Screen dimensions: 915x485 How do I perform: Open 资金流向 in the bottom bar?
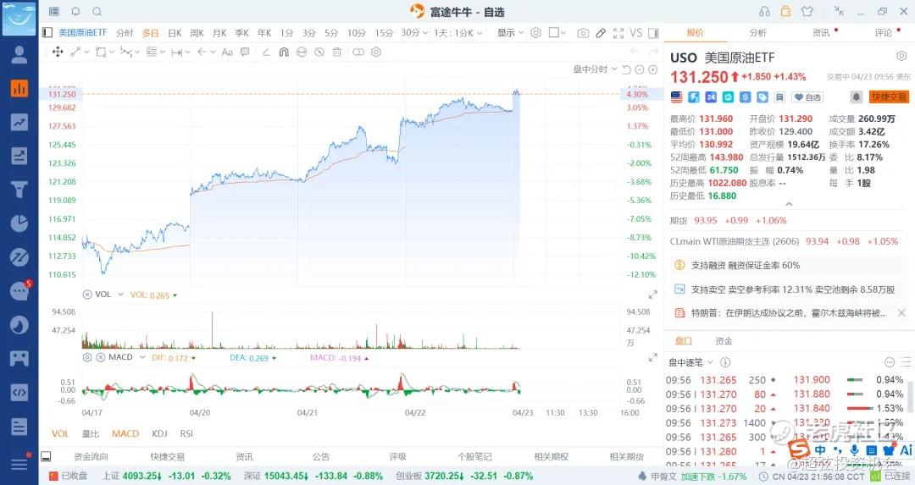(91, 456)
